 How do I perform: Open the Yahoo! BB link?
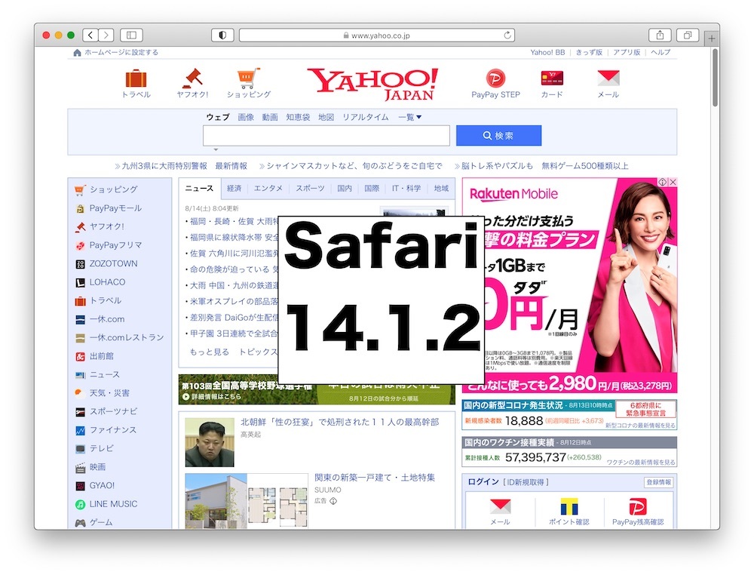(547, 53)
